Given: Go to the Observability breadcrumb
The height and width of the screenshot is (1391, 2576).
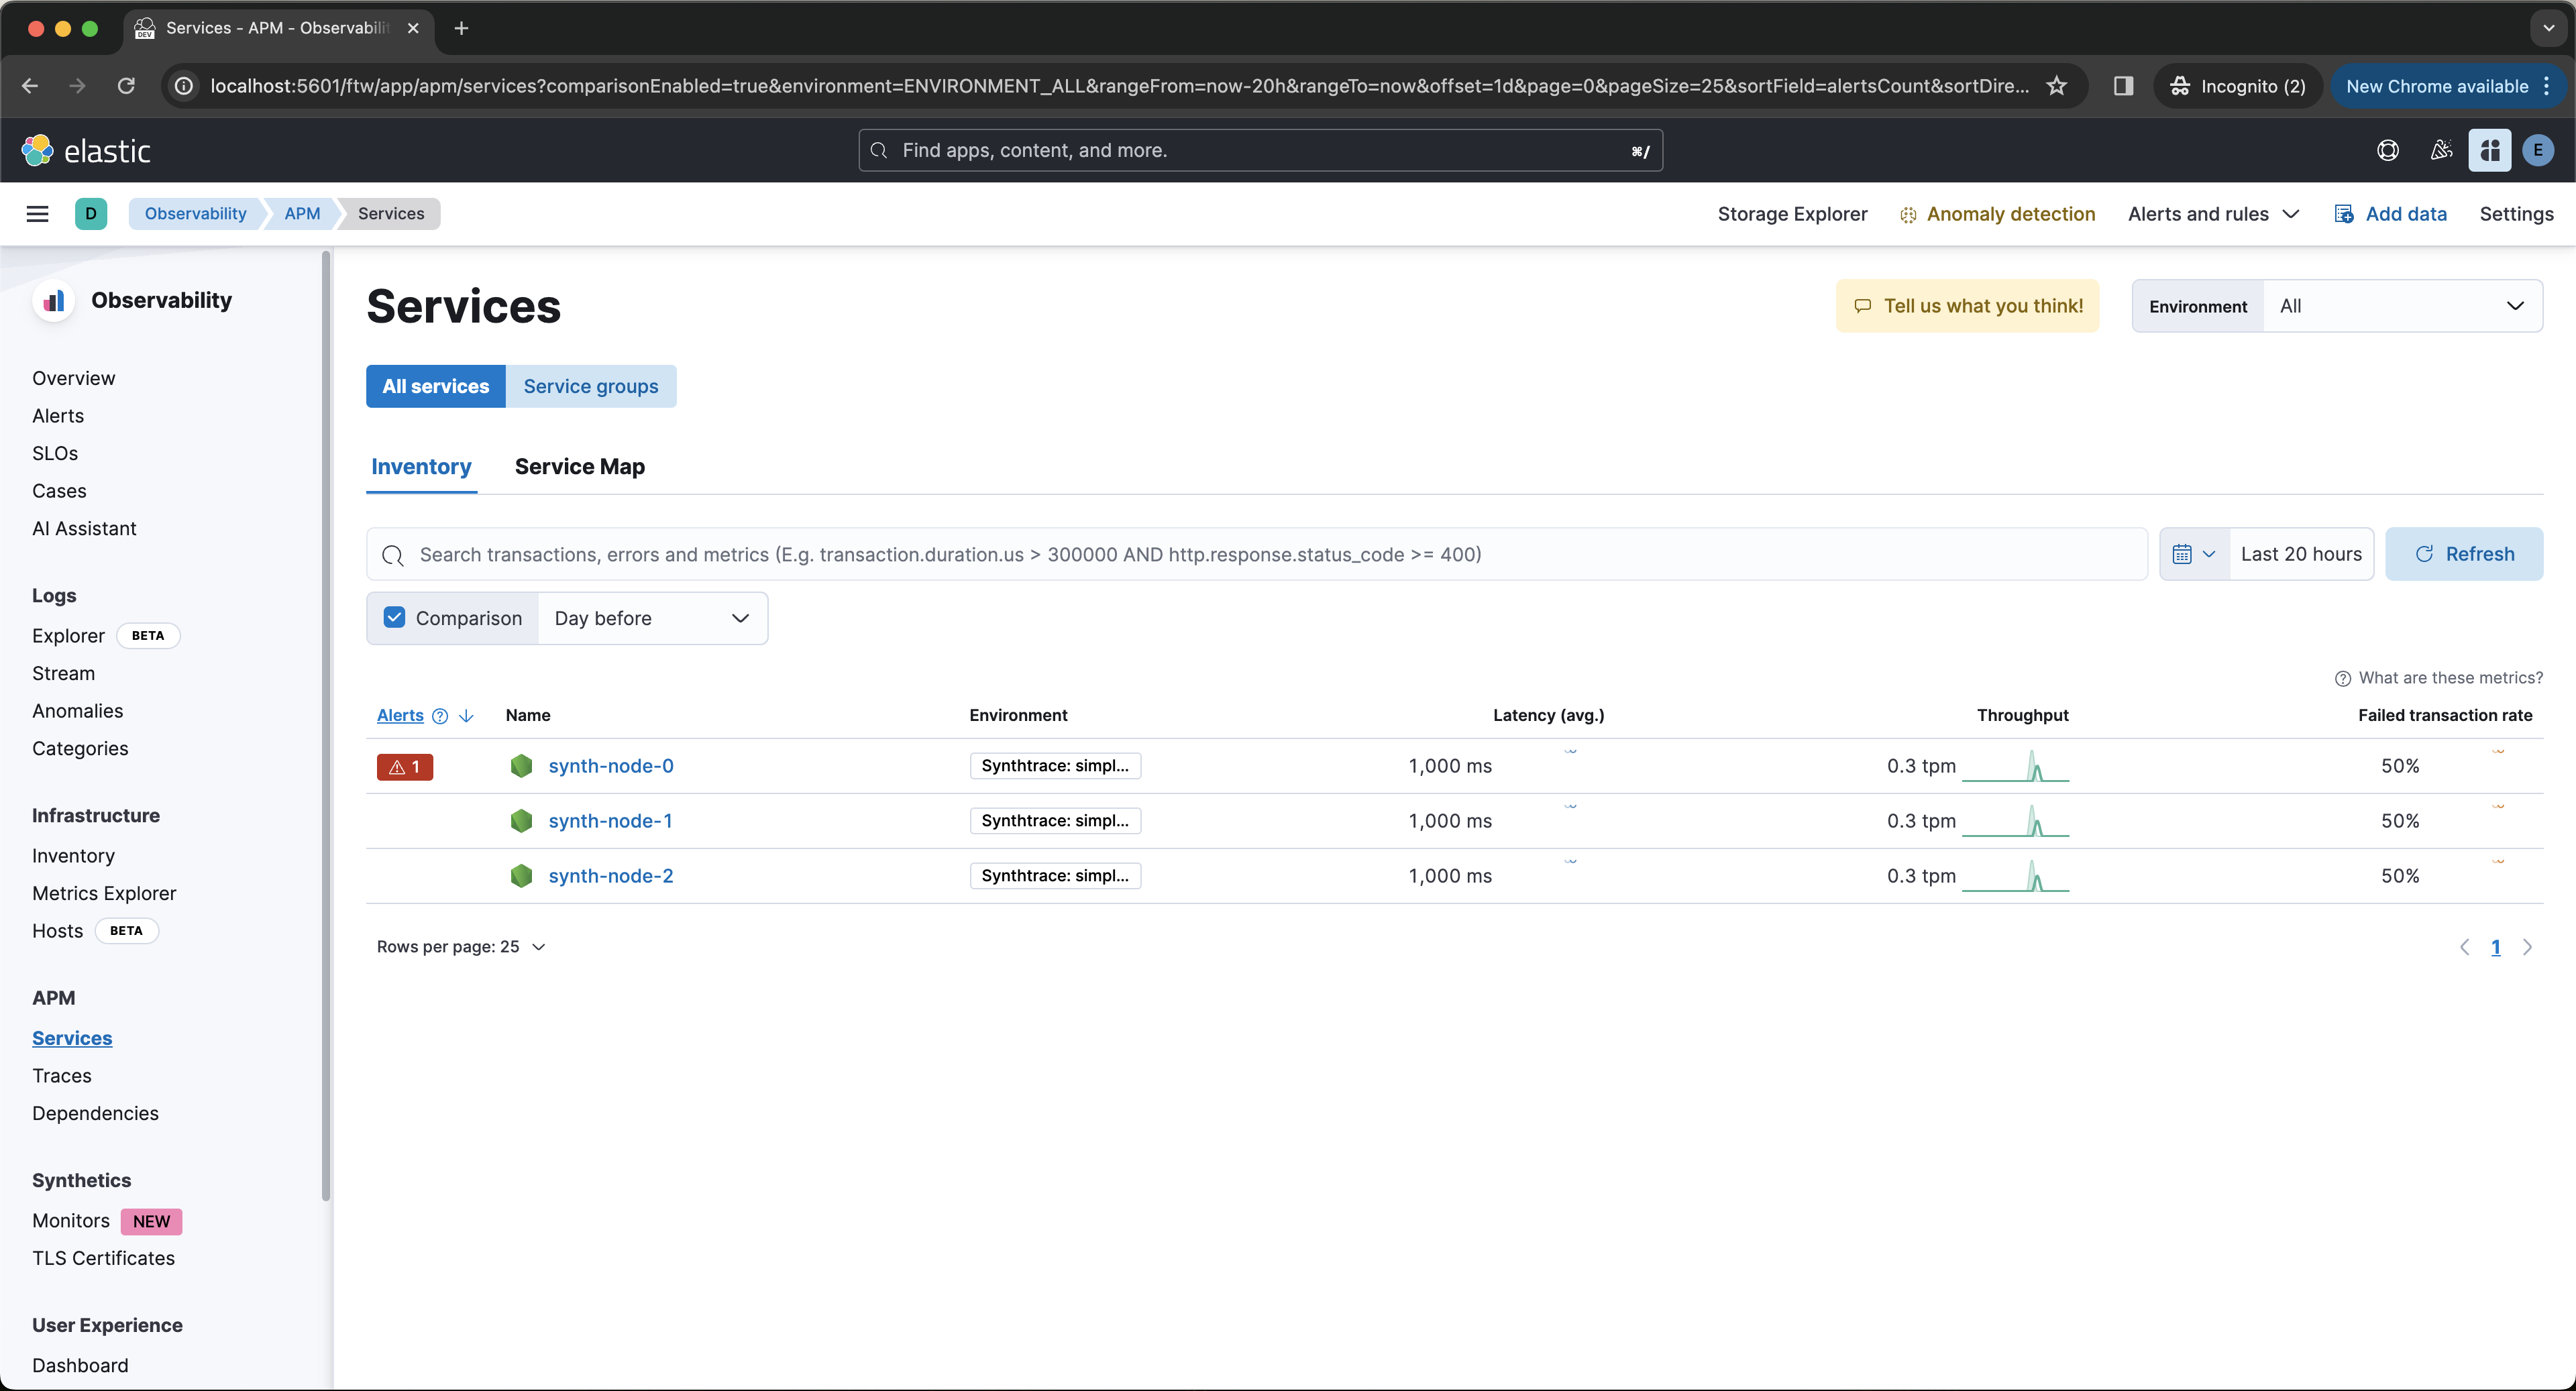Looking at the screenshot, I should [195, 213].
